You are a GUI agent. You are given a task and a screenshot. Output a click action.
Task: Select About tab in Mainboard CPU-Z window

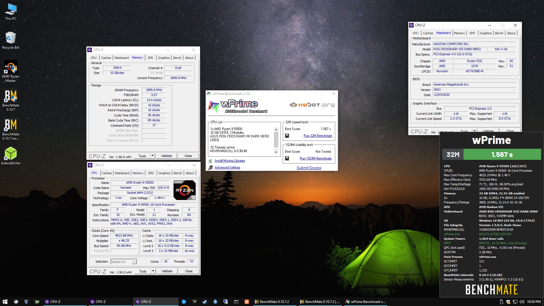511,33
